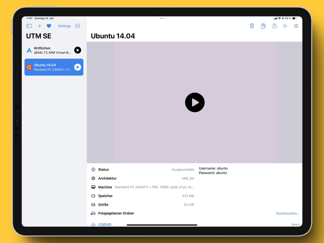
Task: Share the VM with the share icon
Action: click(275, 26)
